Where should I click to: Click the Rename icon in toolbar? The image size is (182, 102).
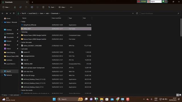pos(32,7)
